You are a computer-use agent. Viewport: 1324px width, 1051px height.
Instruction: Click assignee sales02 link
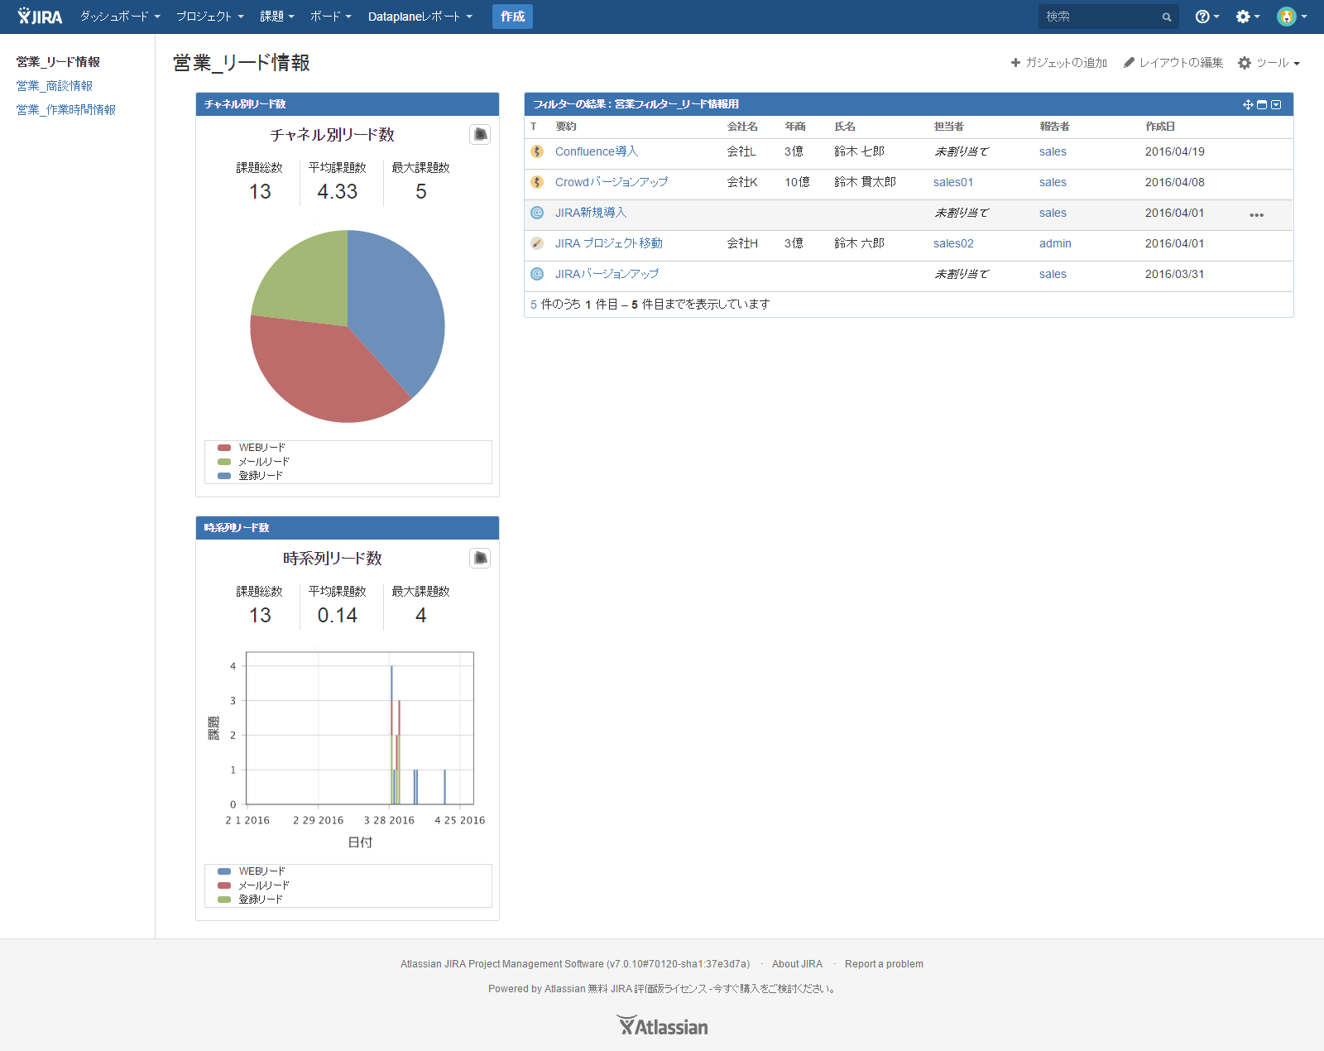coord(953,243)
